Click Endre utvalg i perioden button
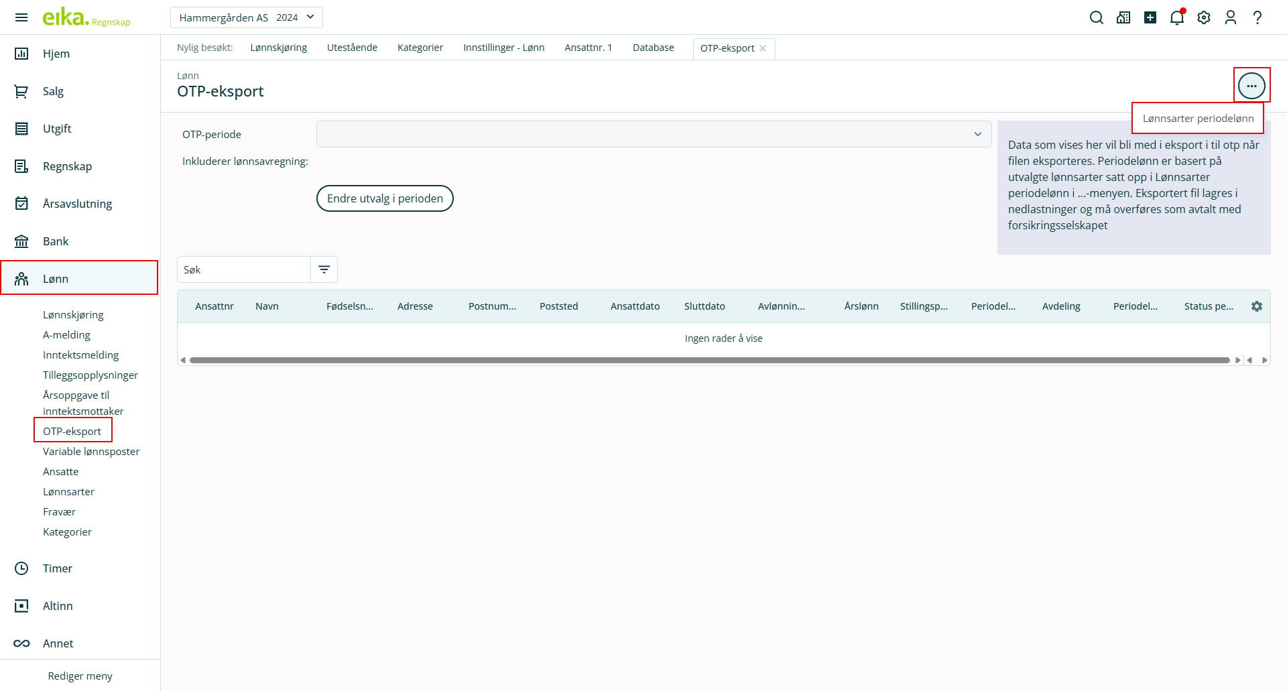 point(385,198)
